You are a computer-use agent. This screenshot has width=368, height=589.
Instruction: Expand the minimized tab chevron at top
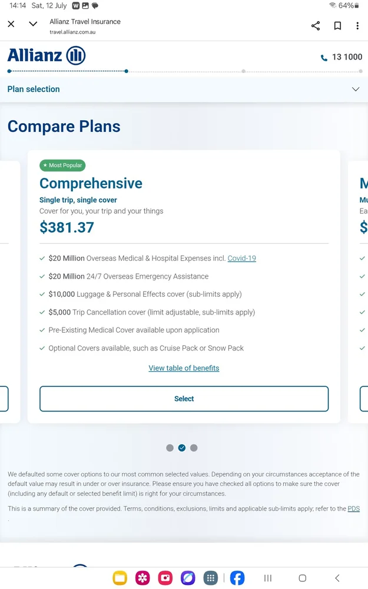(x=33, y=25)
